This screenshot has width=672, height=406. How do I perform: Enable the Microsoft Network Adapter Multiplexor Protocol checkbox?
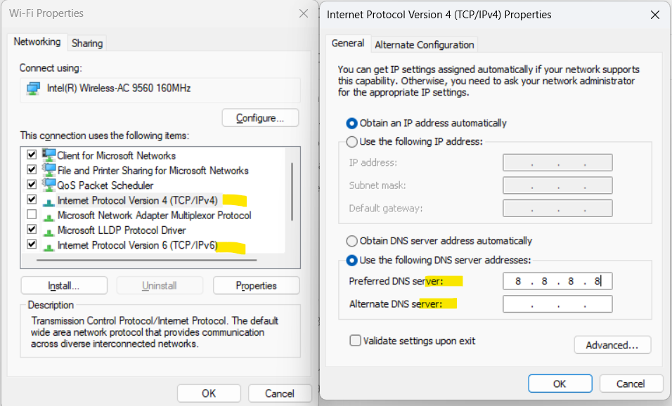point(32,215)
